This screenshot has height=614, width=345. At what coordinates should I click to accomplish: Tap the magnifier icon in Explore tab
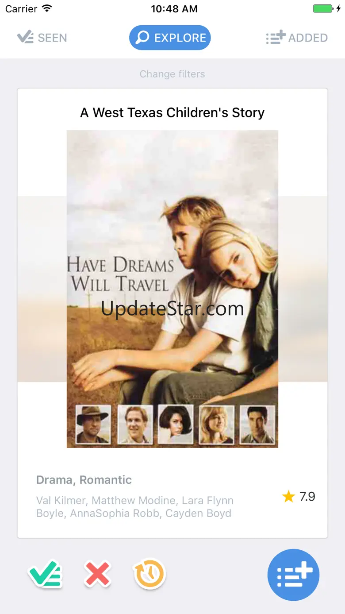142,38
